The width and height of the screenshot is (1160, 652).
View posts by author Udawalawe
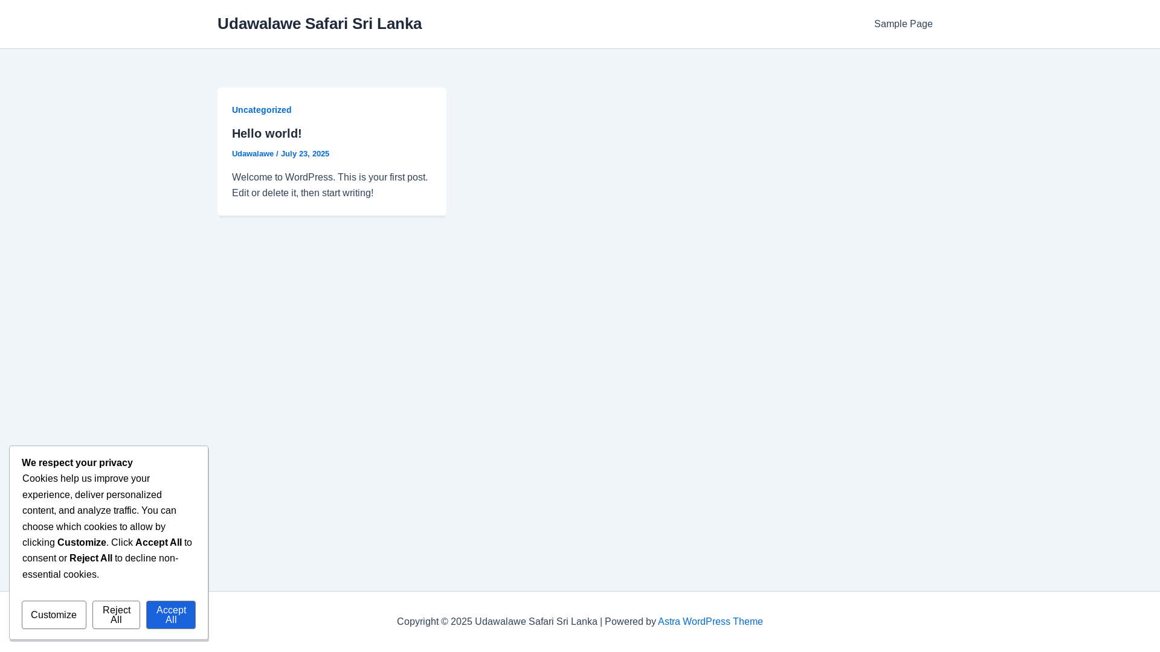coord(253,154)
